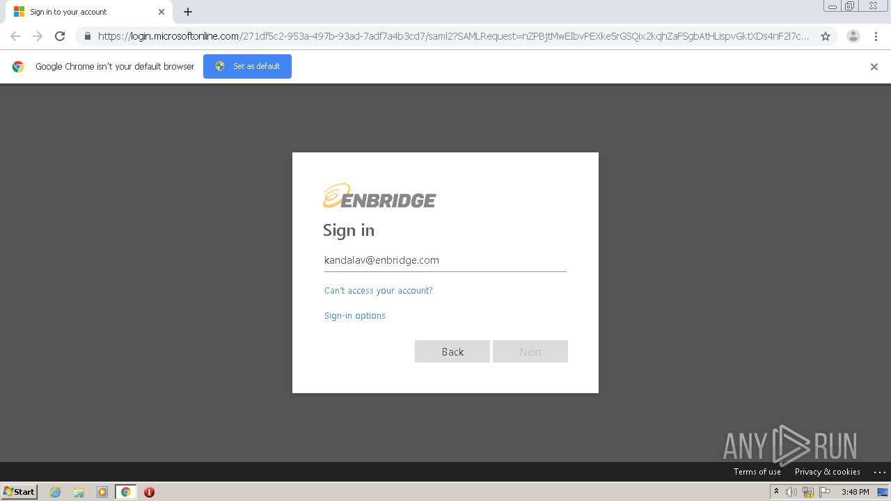This screenshot has width=891, height=501.
Task: Click the Microsoft logo tab favicon
Action: click(x=19, y=12)
